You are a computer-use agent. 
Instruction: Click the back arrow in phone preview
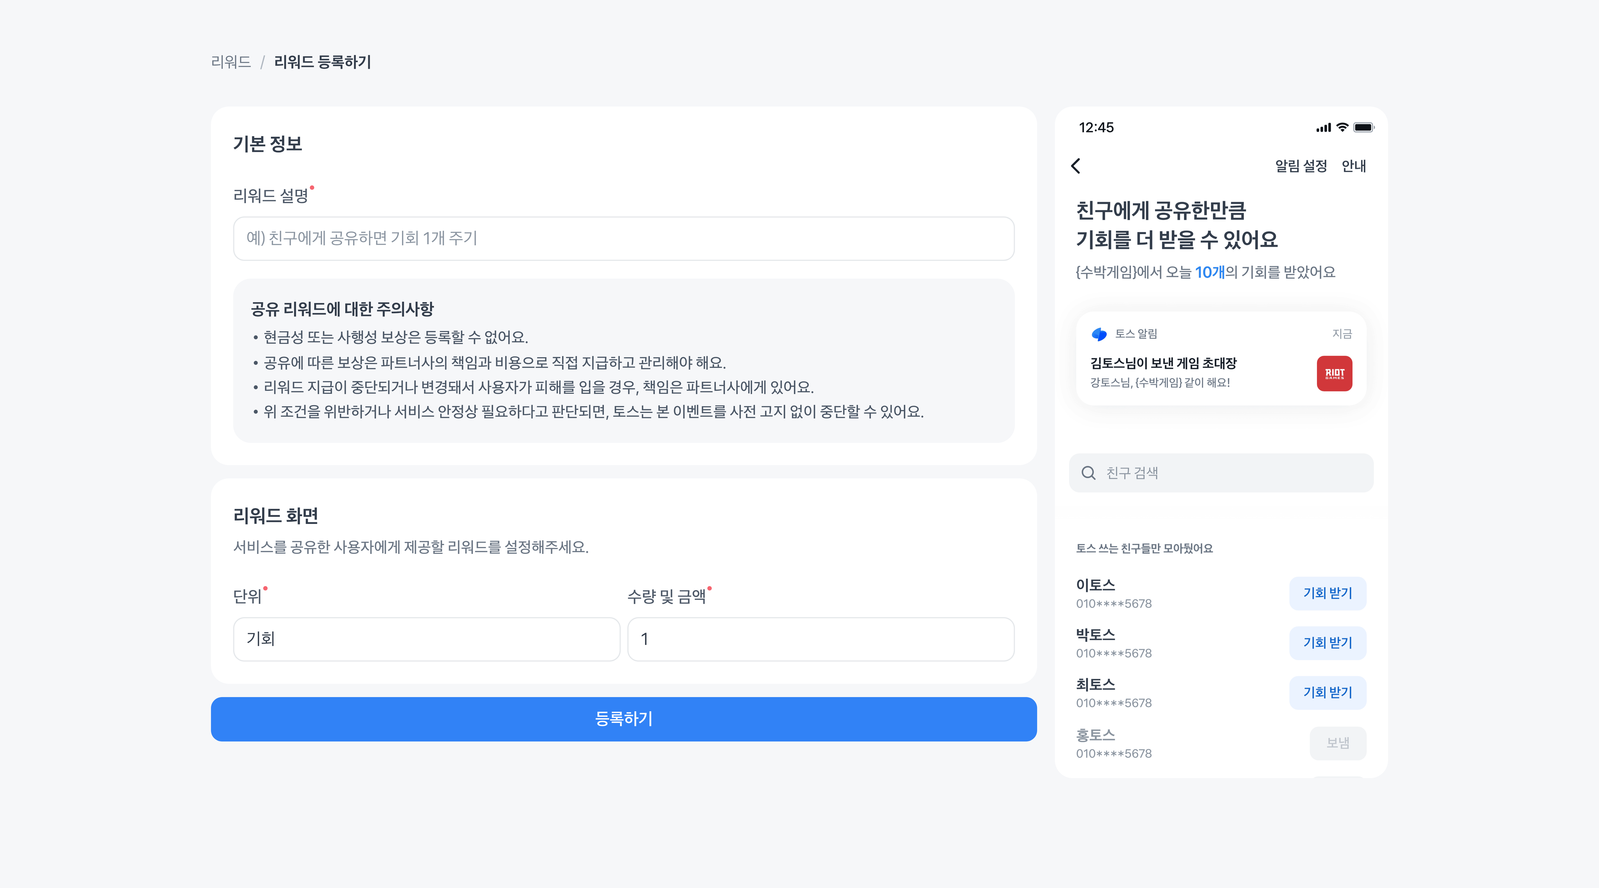[1076, 166]
